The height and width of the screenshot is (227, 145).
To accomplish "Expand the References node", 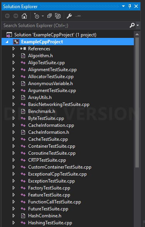I will tap(14, 49).
